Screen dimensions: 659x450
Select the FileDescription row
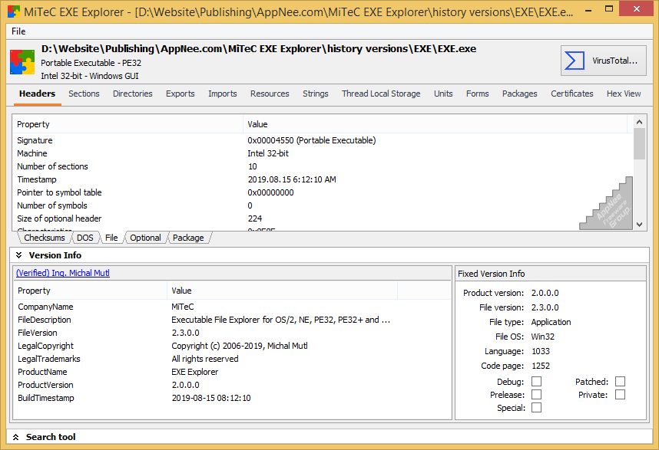(x=233, y=320)
